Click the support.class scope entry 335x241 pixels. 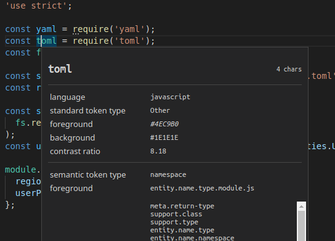click(x=176, y=214)
